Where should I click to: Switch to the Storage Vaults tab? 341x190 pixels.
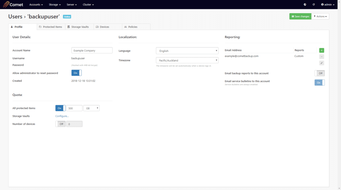79,27
